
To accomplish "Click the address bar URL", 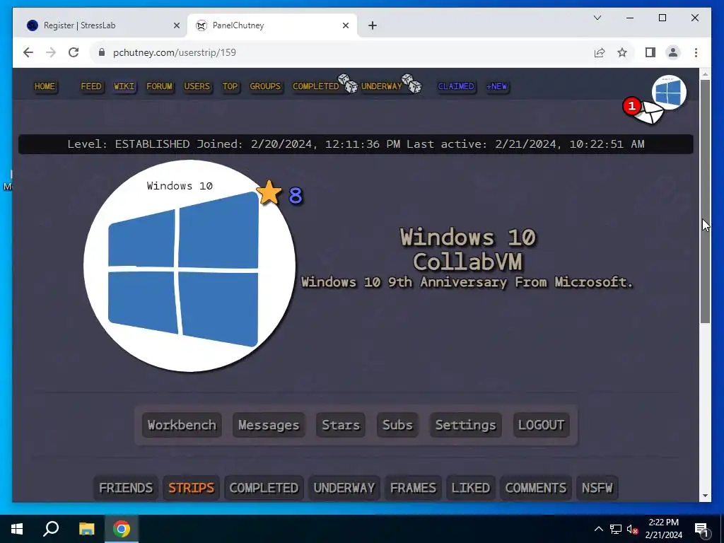I will (175, 52).
